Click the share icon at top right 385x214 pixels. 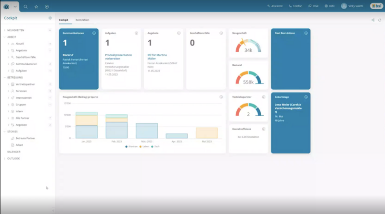[x=373, y=20]
